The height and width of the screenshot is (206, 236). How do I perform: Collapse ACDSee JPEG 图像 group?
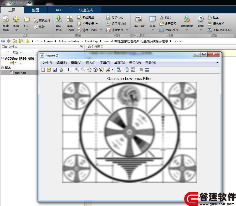[2, 58]
